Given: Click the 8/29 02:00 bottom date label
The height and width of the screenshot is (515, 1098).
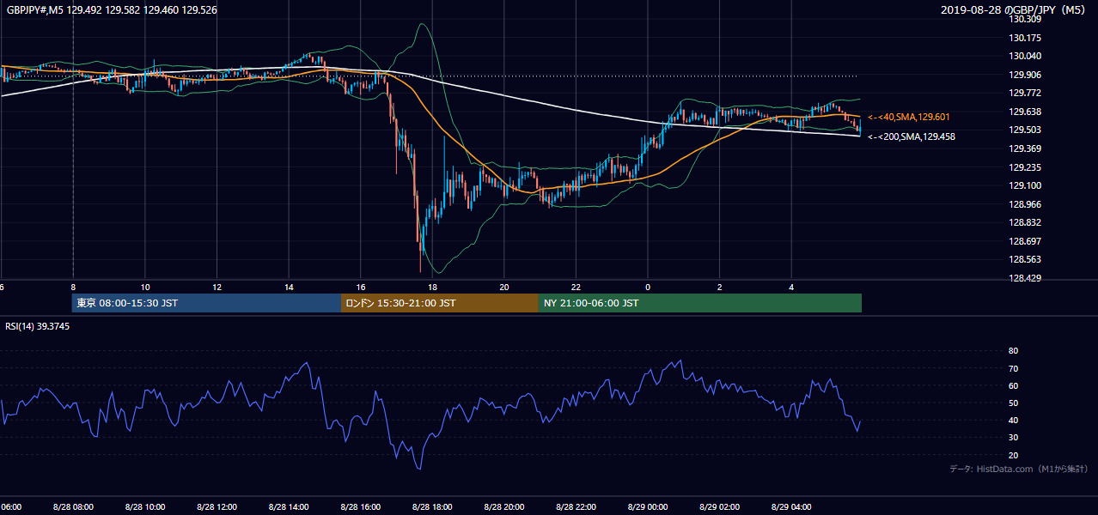Looking at the screenshot, I should click(720, 506).
